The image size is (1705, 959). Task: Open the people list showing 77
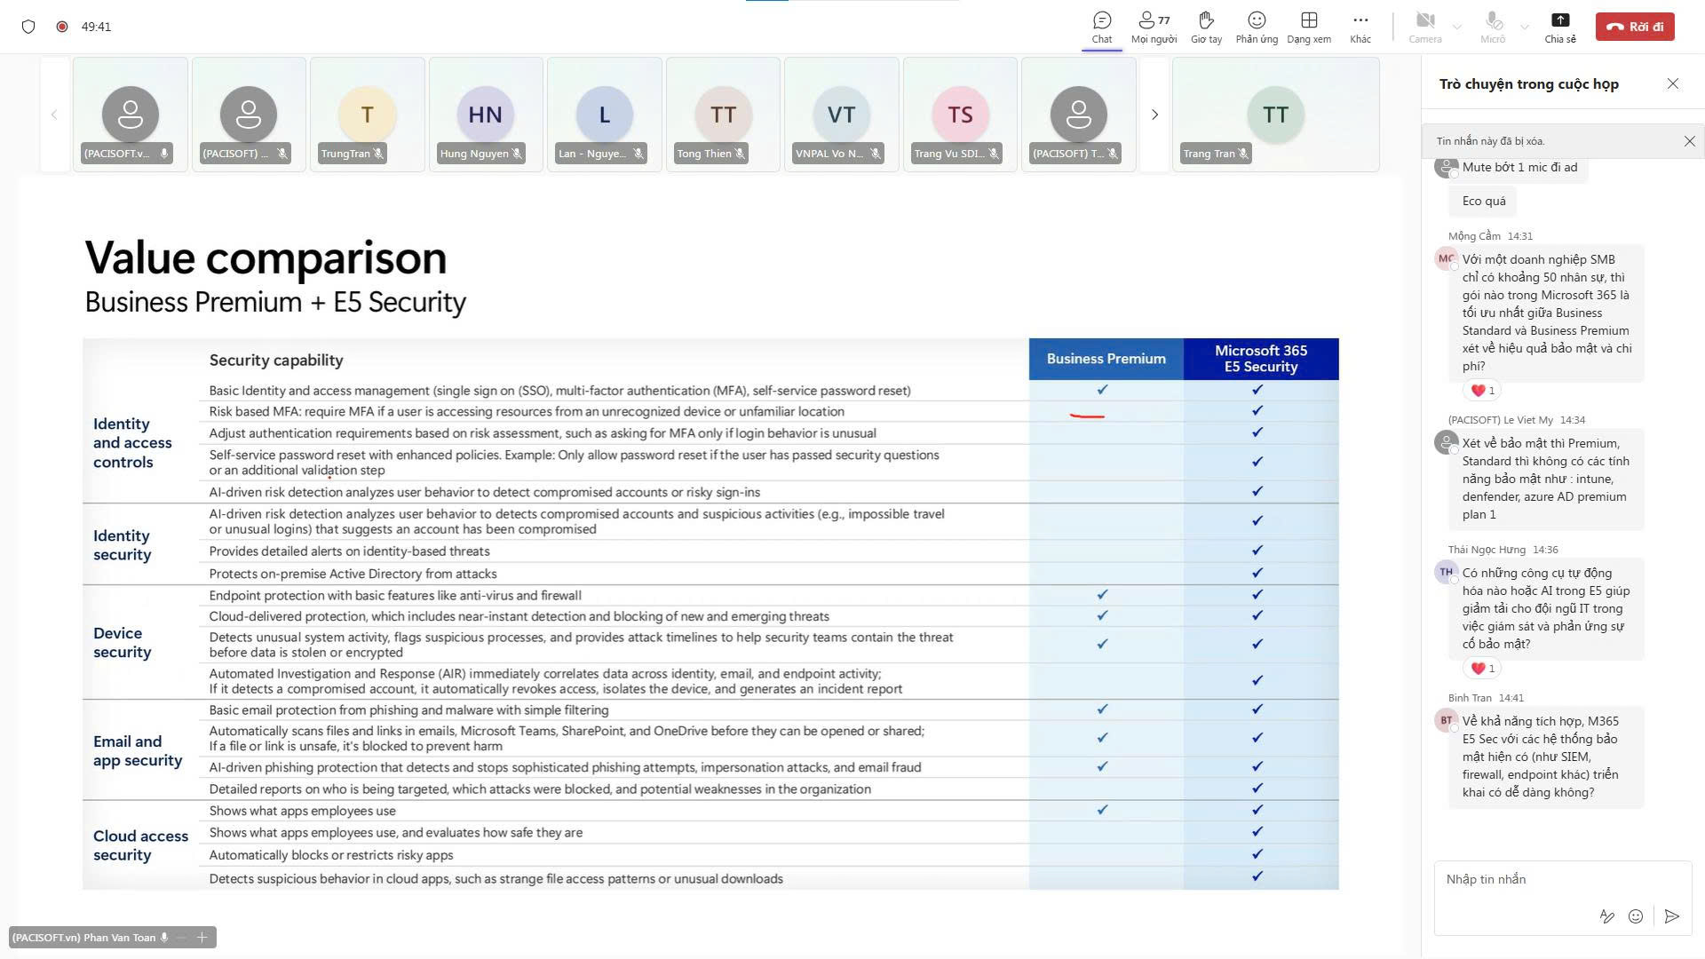click(1154, 27)
